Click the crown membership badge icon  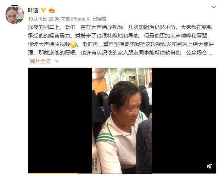point(51,10)
